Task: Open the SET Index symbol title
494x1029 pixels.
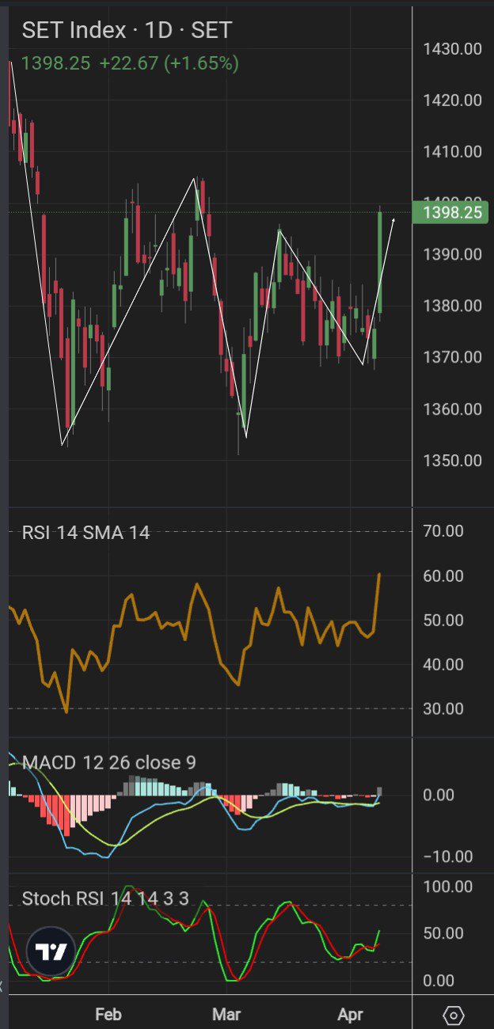Action: [x=127, y=30]
